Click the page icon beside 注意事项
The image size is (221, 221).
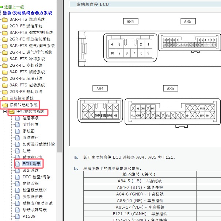click(x=18, y=118)
